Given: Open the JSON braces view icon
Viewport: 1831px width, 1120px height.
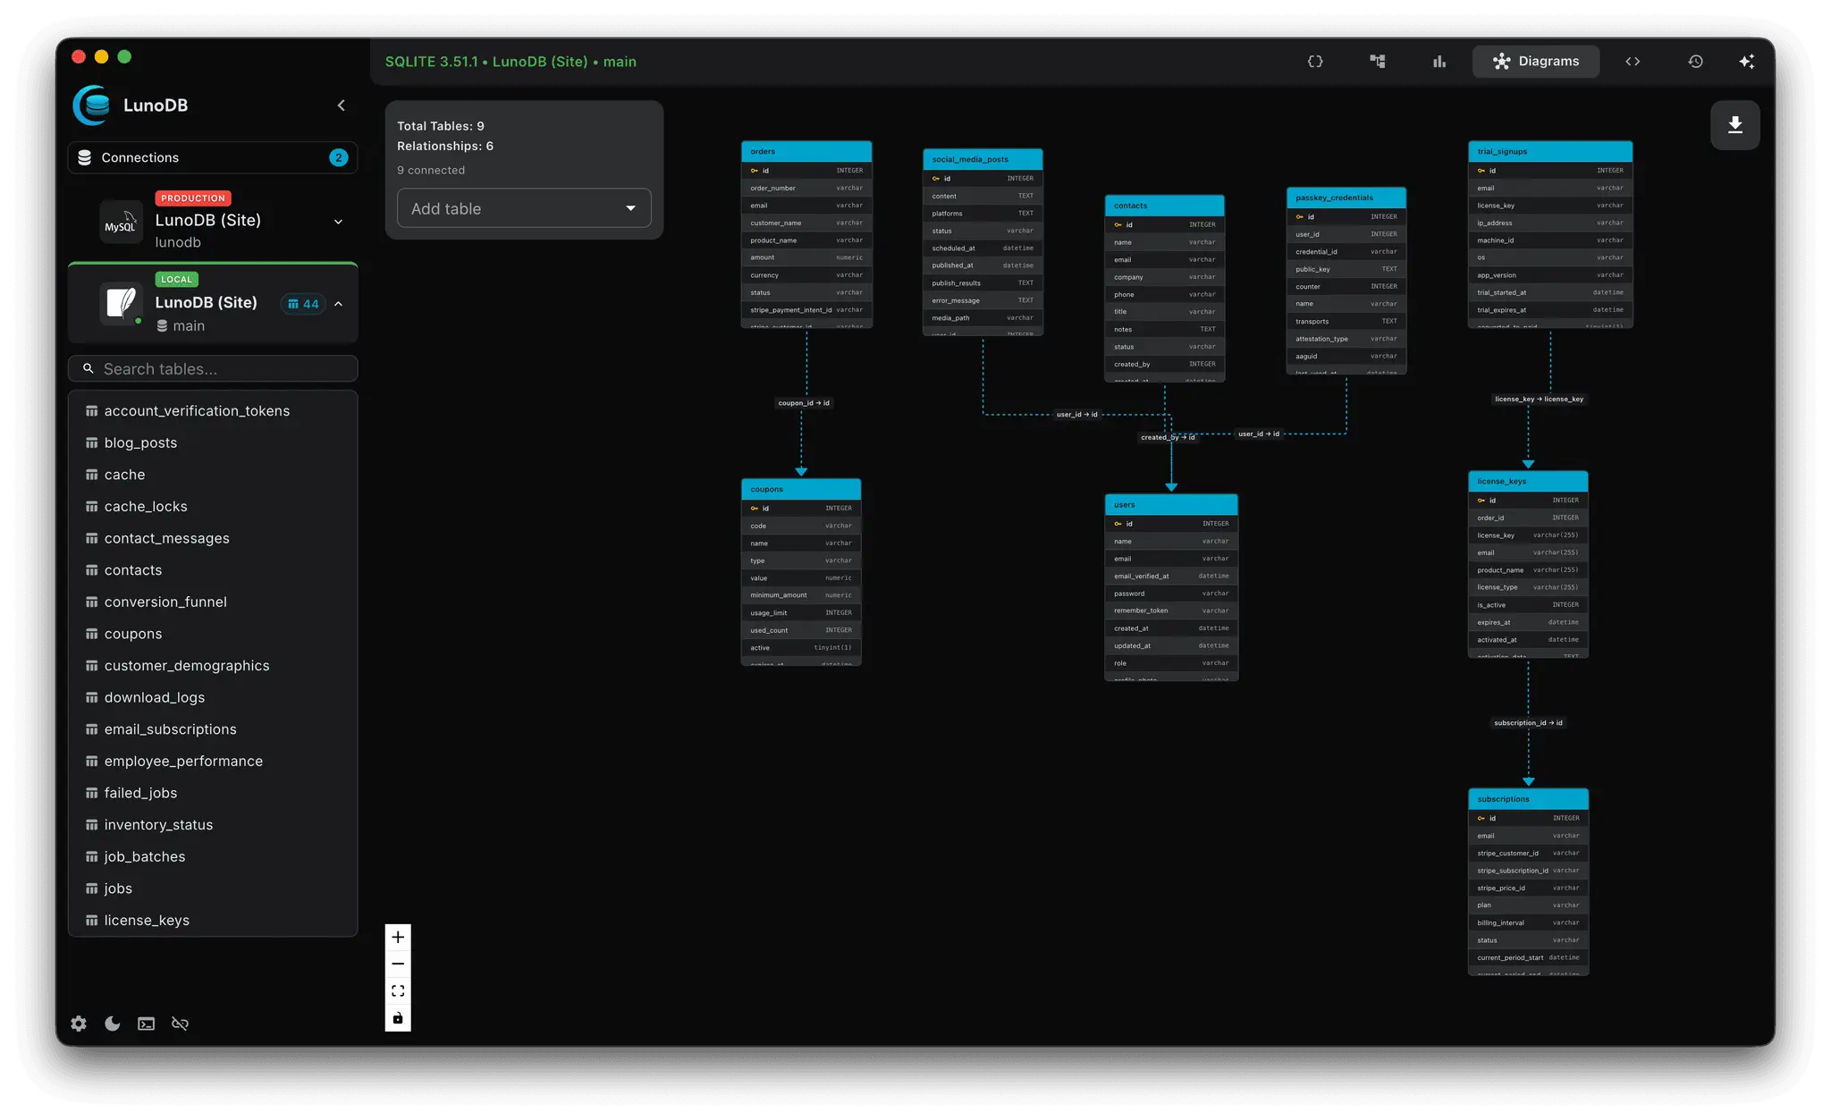Looking at the screenshot, I should click(x=1314, y=62).
